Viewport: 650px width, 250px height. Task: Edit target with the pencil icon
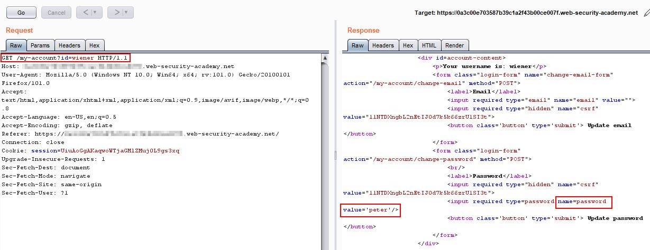(646, 13)
